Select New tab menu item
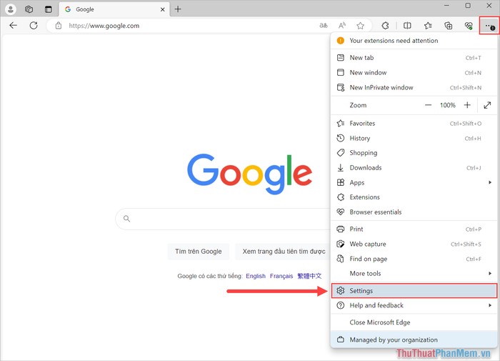 point(414,58)
